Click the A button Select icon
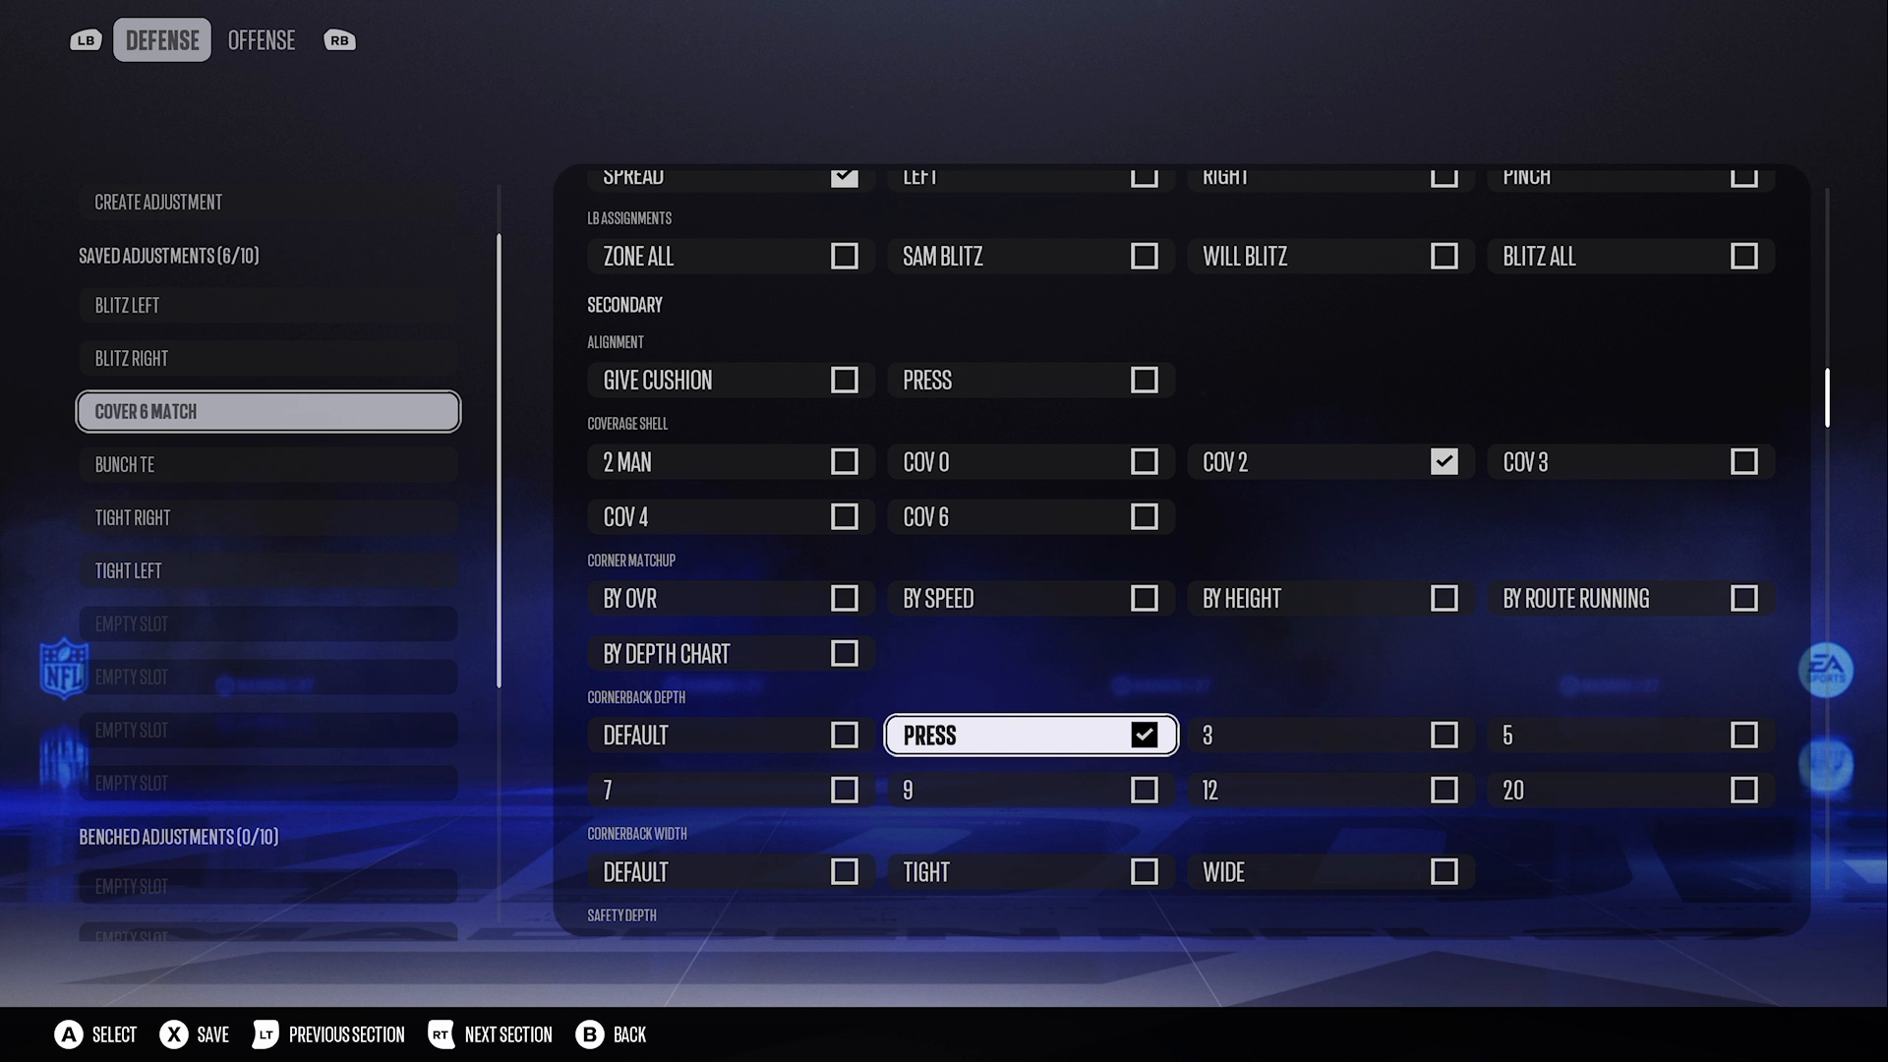Viewport: 1888px width, 1062px height. [69, 1034]
